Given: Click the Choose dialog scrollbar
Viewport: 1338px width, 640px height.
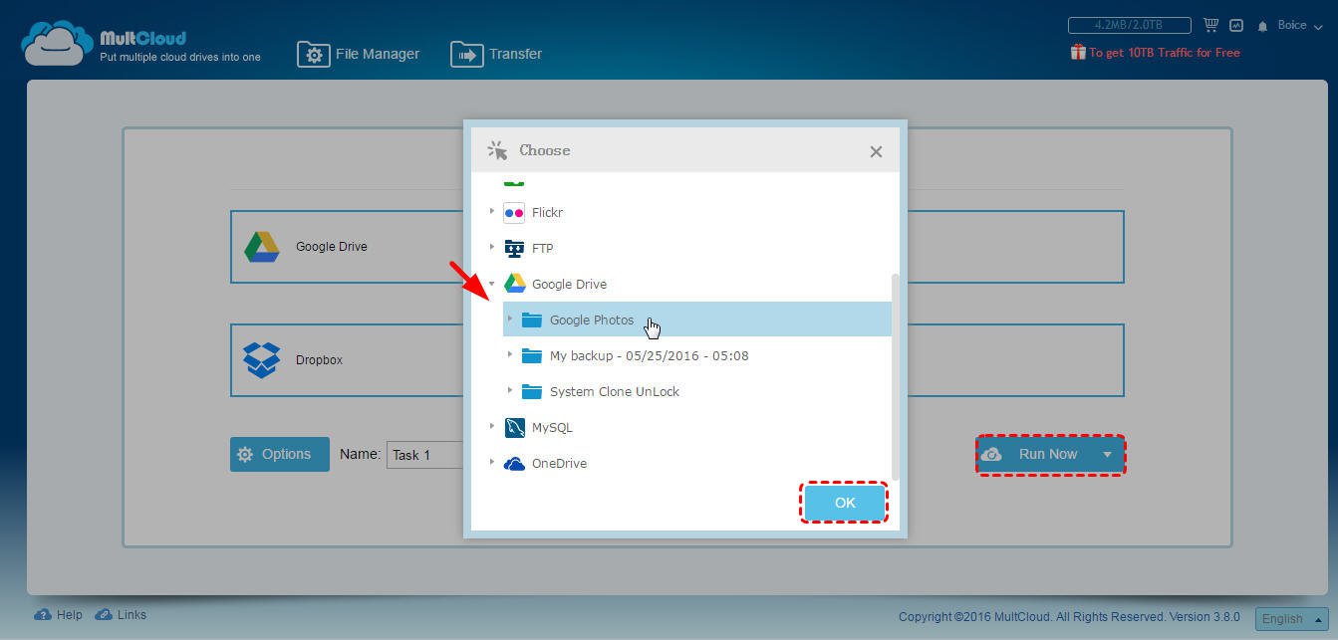Looking at the screenshot, I should click(896, 376).
